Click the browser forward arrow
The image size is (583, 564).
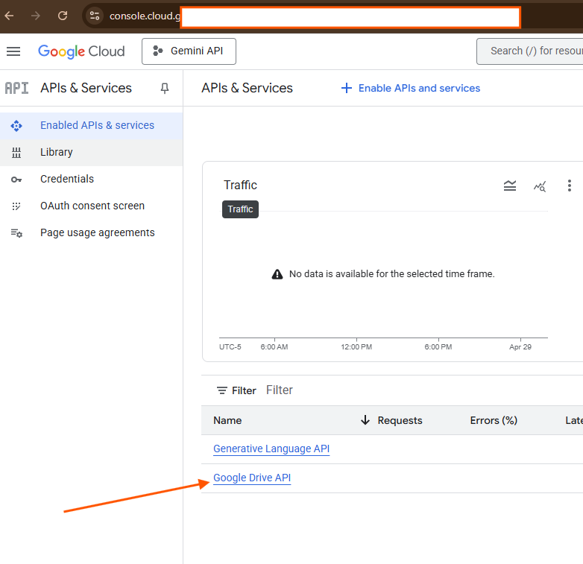(x=36, y=16)
